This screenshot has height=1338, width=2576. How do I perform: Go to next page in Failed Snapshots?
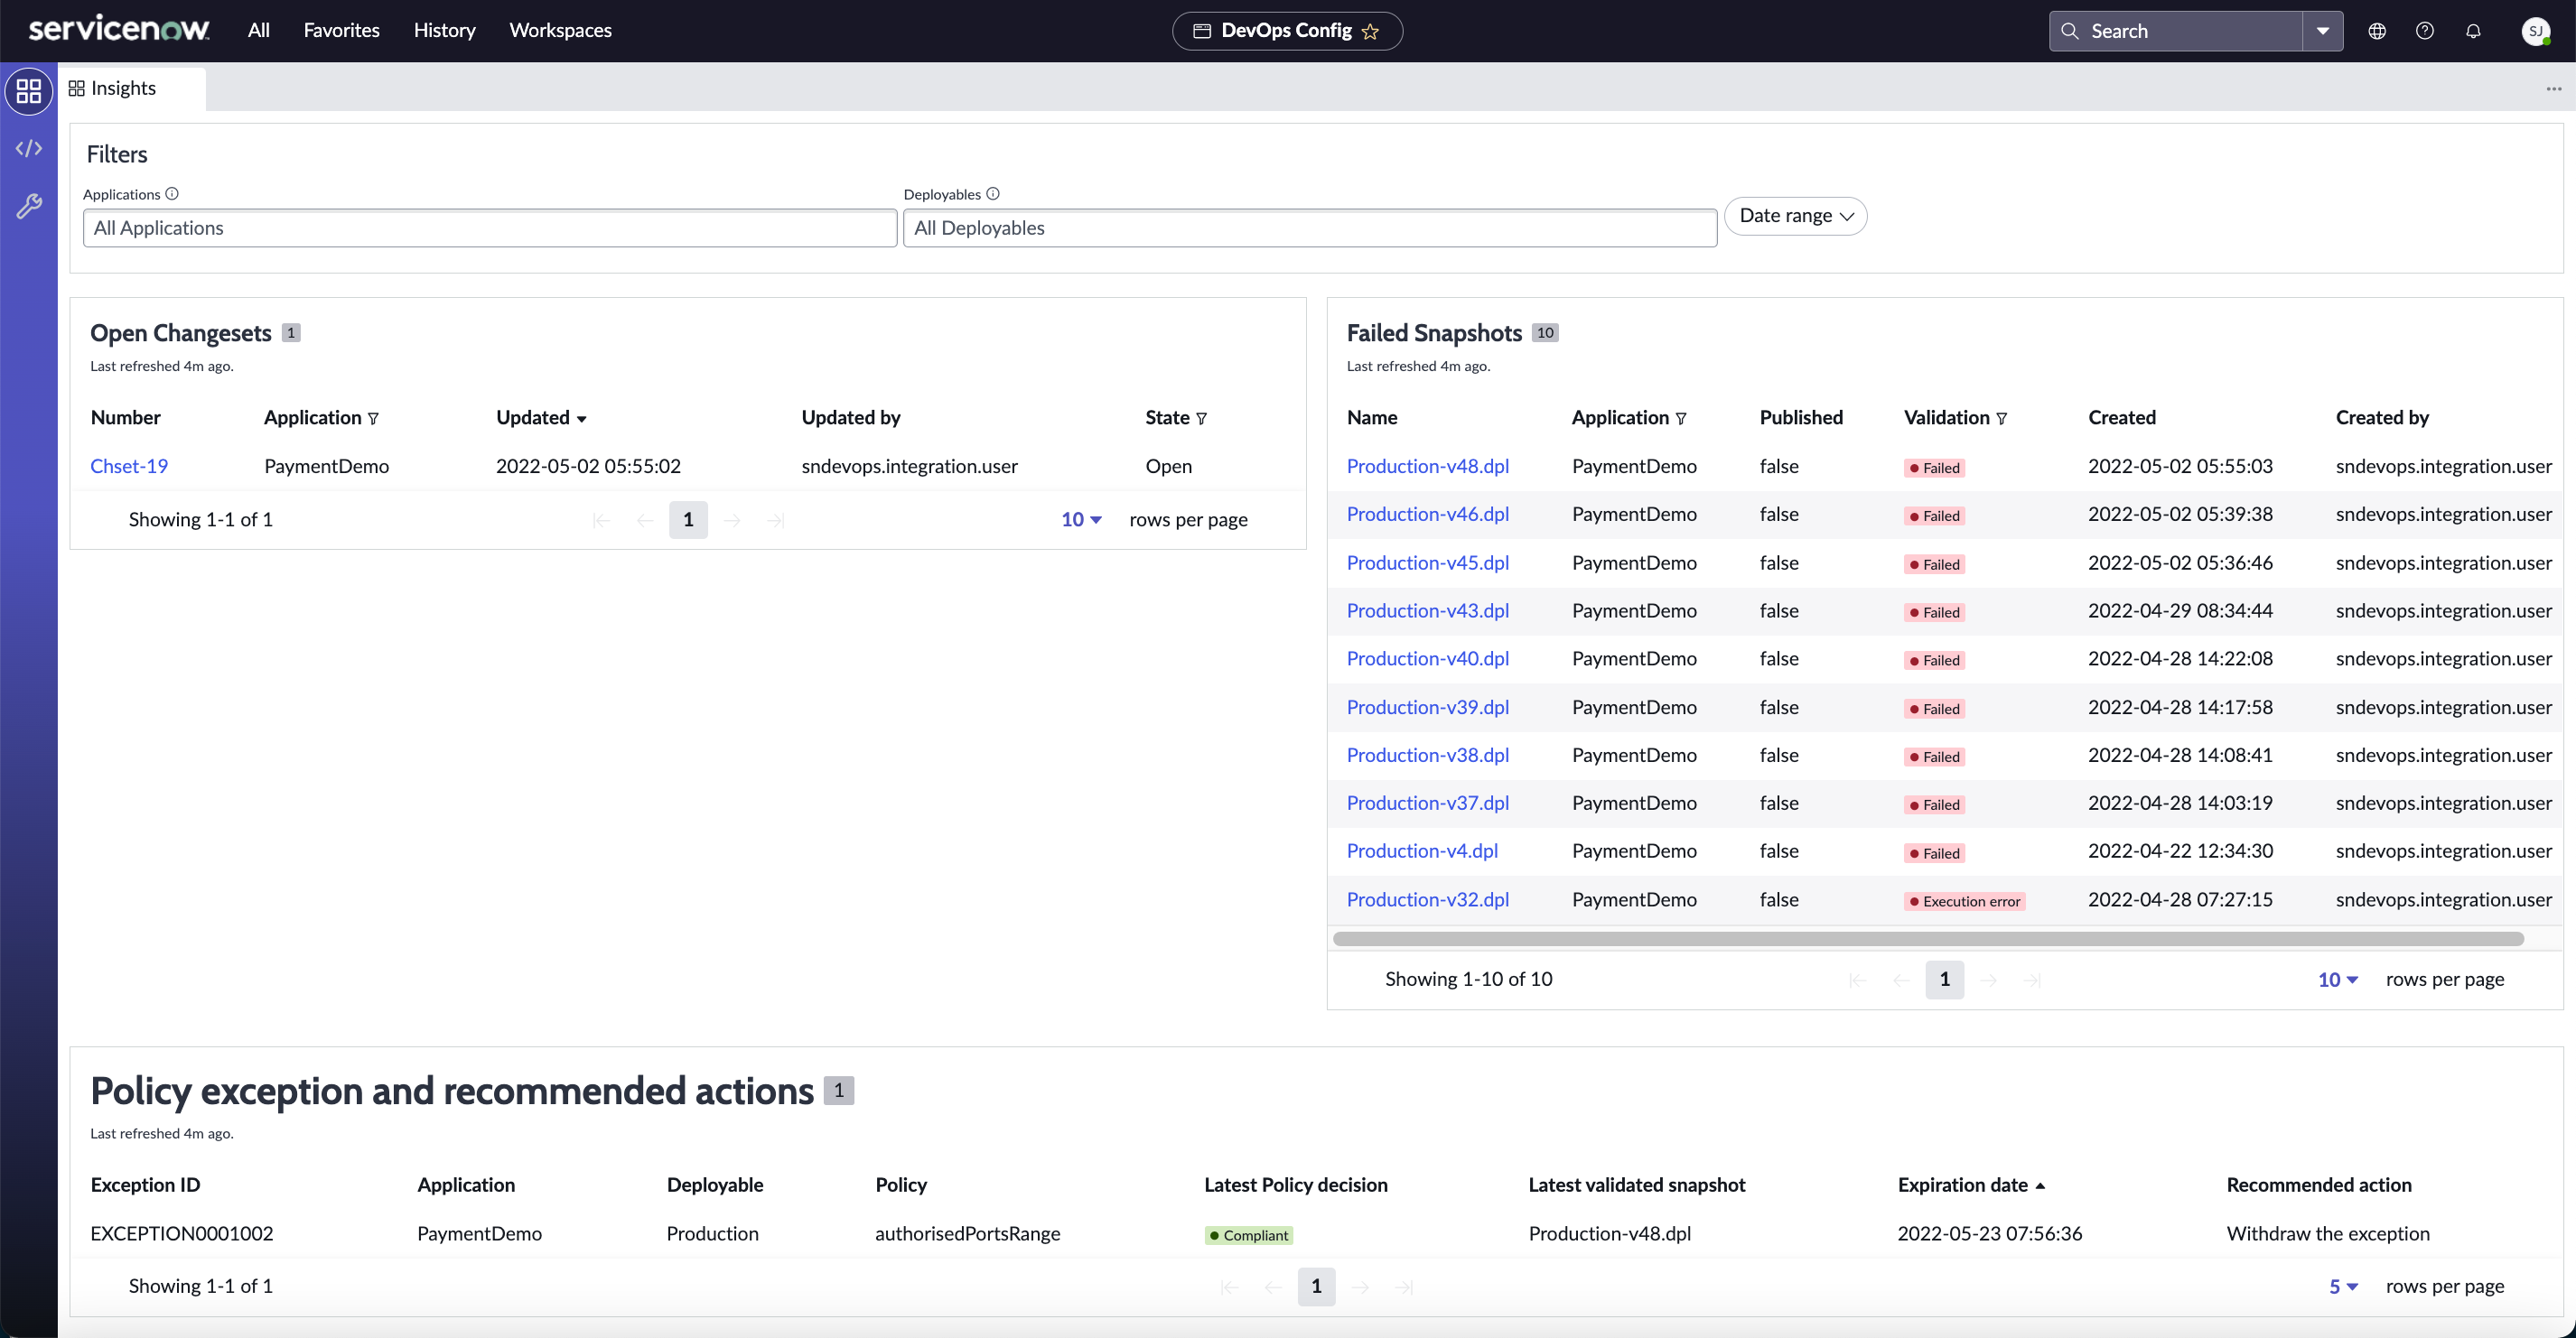click(x=1989, y=980)
